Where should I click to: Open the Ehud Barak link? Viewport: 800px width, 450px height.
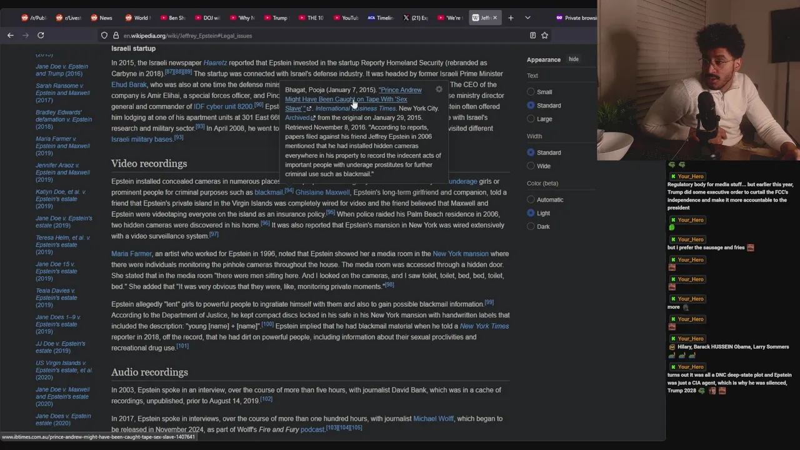pyautogui.click(x=129, y=84)
